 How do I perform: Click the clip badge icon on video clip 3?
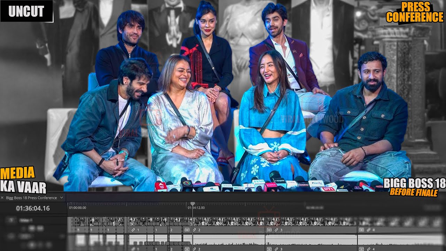(x=269, y=230)
